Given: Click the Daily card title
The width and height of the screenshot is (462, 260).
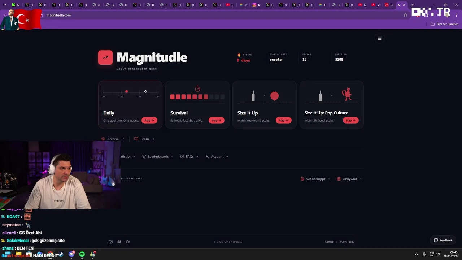Looking at the screenshot, I should pos(109,113).
